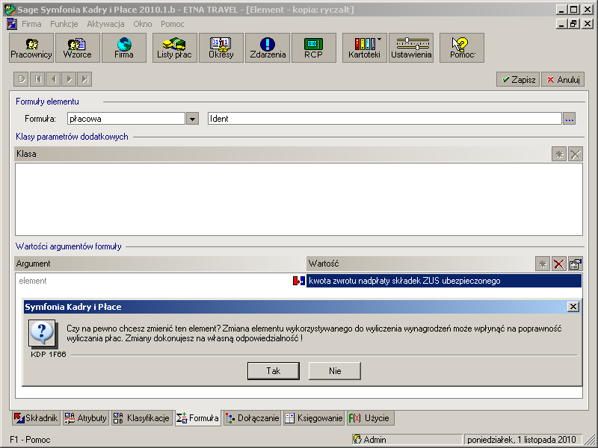Open the Wzorce toolbar module

[x=78, y=48]
